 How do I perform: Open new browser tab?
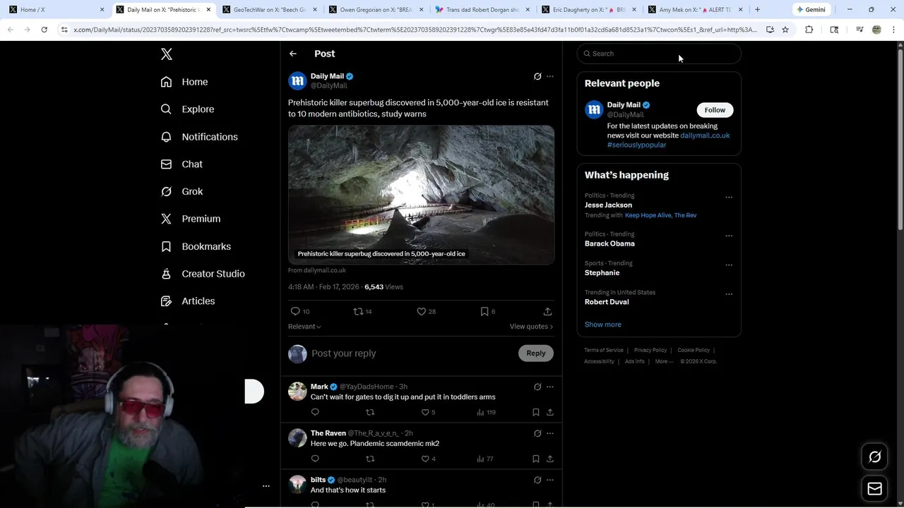pos(757,10)
